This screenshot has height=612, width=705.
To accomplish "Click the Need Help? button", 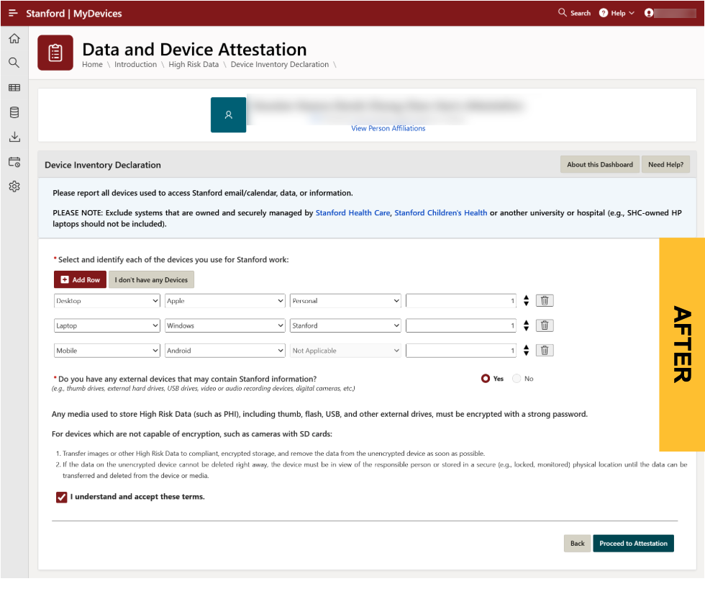I will tap(665, 165).
